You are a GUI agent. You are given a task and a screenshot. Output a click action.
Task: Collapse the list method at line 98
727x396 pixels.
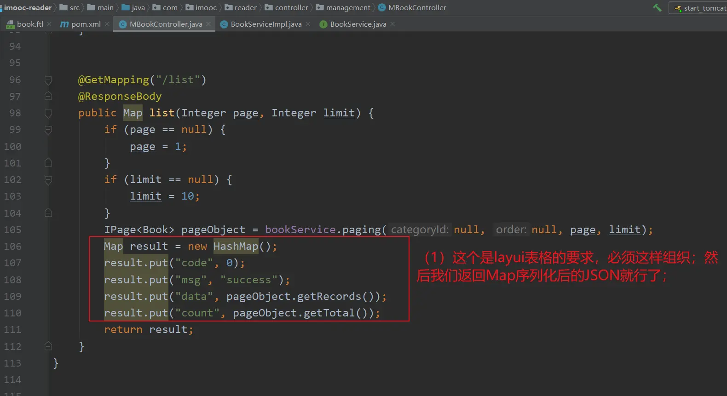click(48, 113)
